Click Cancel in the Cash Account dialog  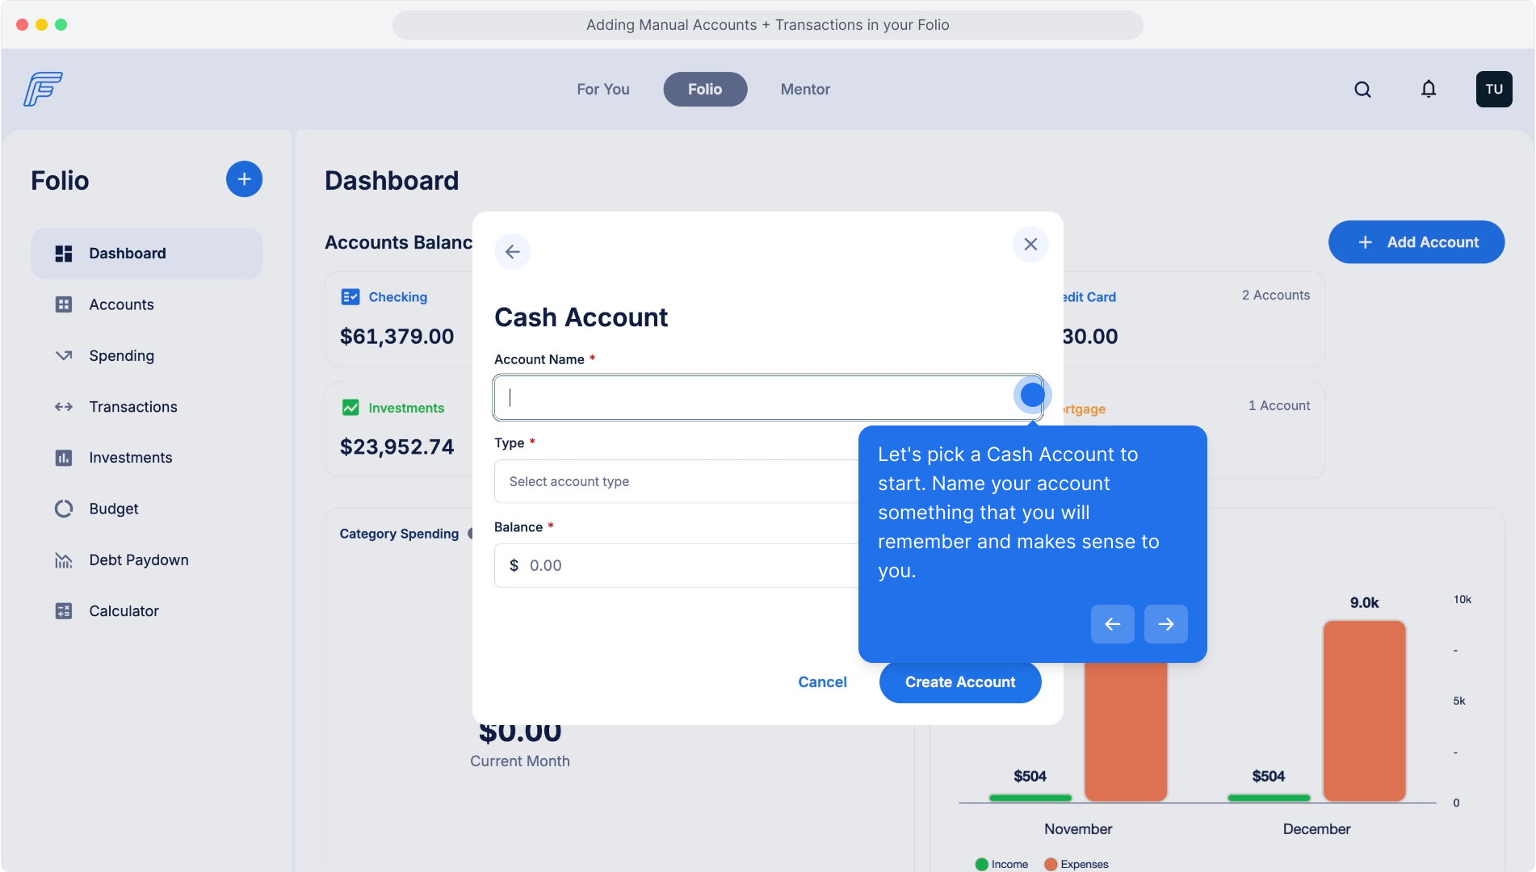pos(822,682)
